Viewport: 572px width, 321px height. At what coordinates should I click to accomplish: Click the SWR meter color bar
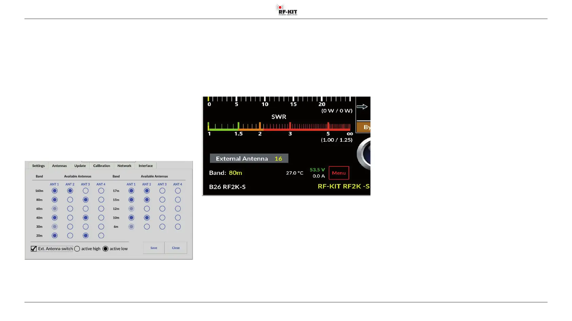click(x=279, y=127)
